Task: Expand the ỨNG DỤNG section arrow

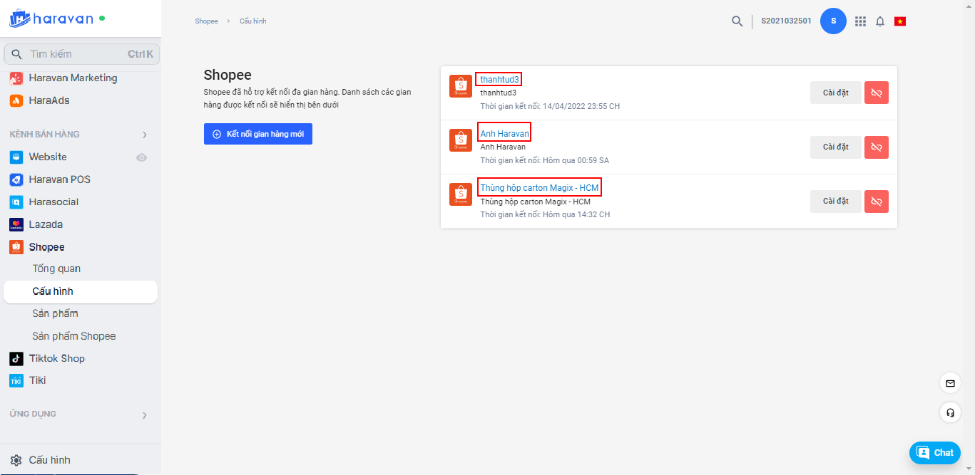Action: tap(145, 415)
